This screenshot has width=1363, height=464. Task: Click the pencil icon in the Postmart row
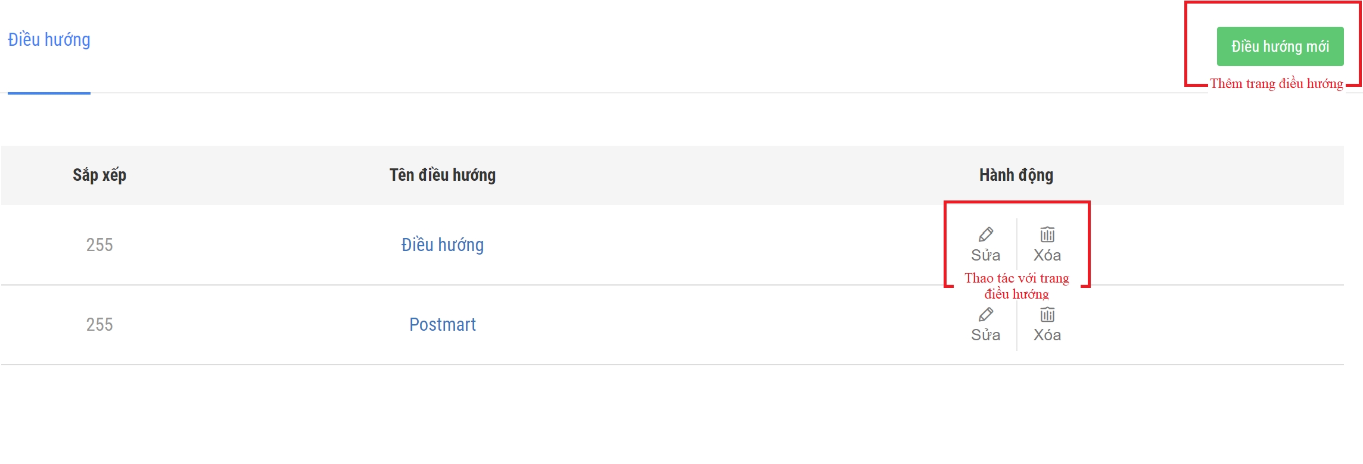pos(986,314)
